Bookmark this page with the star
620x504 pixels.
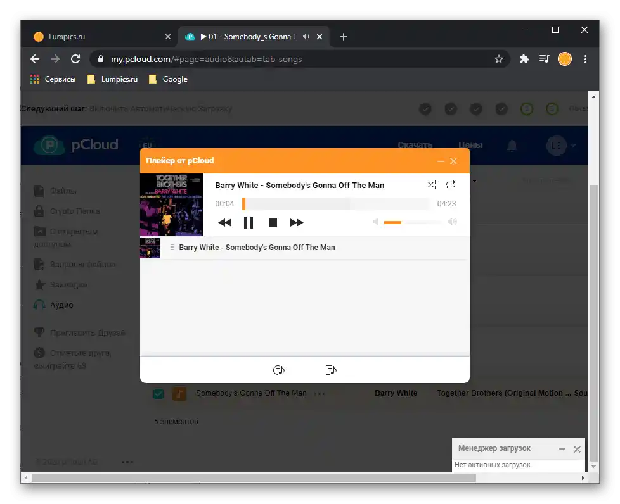(499, 60)
